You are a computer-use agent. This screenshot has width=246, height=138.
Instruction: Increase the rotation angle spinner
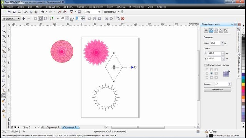click(222, 42)
